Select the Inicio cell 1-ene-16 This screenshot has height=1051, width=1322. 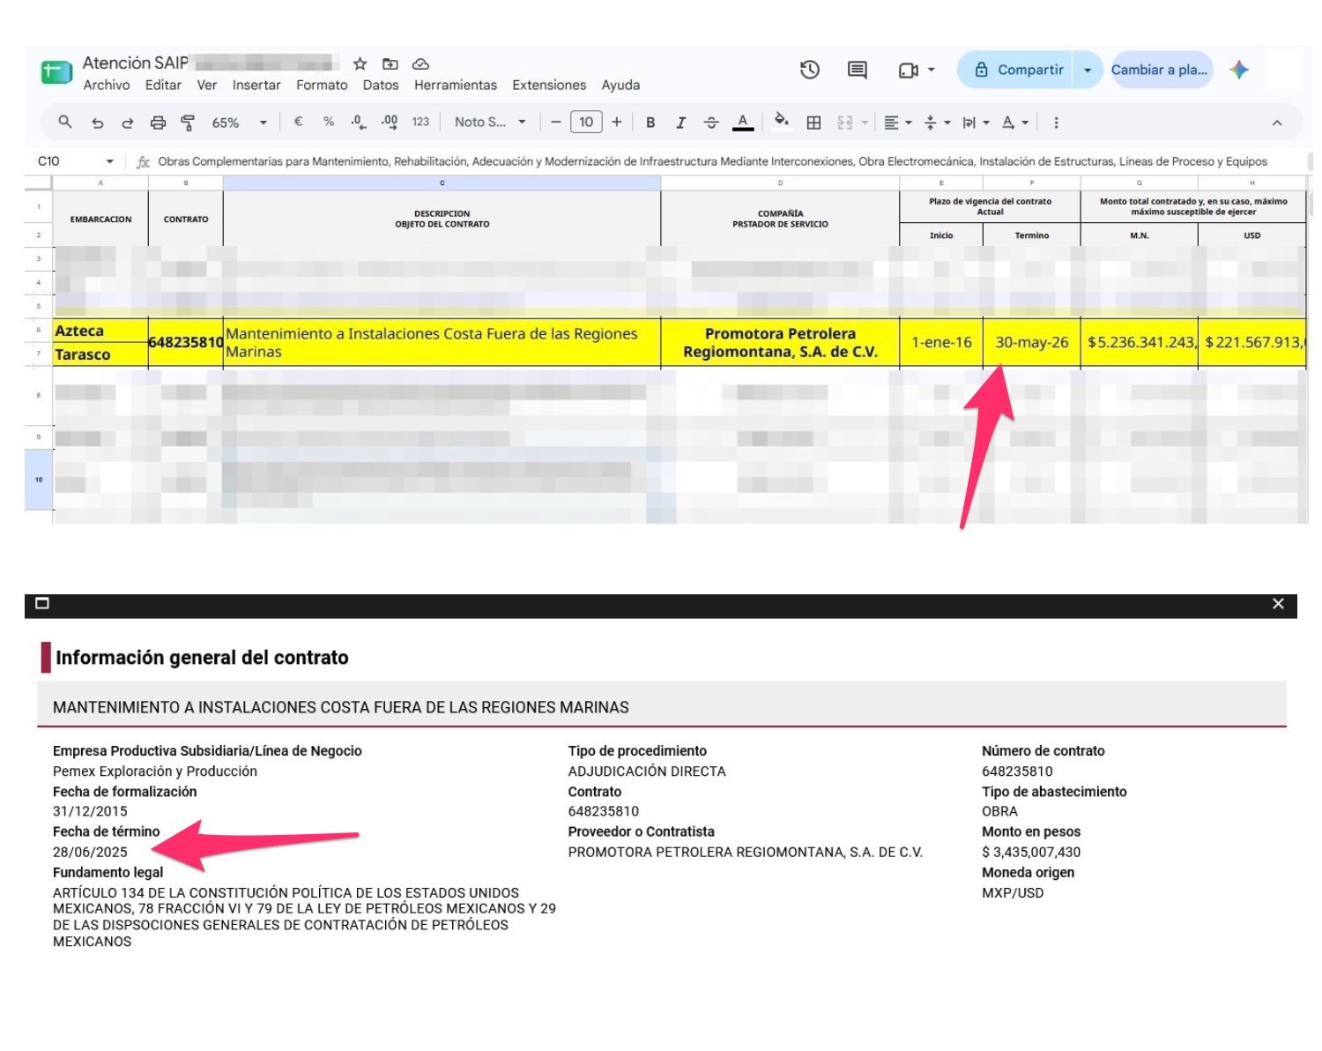(941, 342)
